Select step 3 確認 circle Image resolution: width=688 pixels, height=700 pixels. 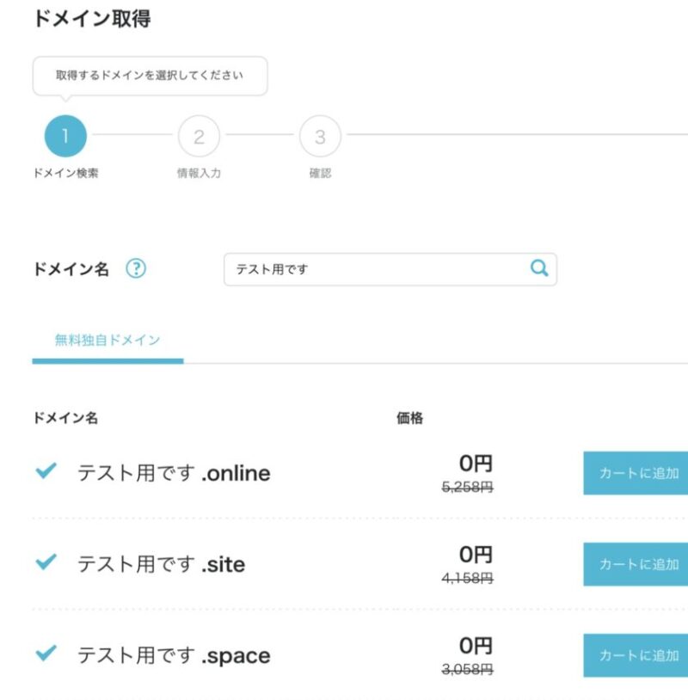pos(320,136)
